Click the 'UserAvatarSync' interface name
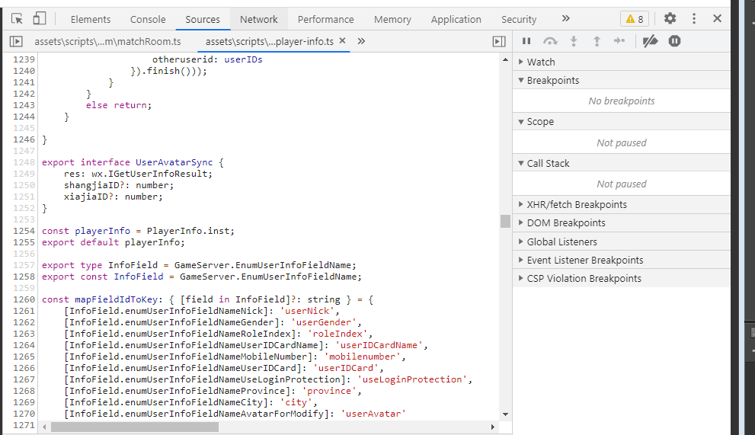 pyautogui.click(x=174, y=162)
